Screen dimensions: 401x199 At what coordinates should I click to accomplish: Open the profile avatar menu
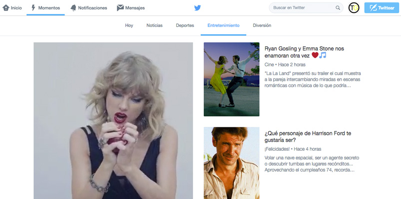(354, 8)
